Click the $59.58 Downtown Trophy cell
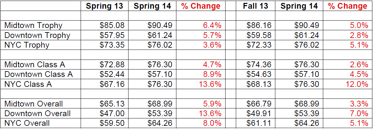Screen dimensions: 373x130 (259, 35)
